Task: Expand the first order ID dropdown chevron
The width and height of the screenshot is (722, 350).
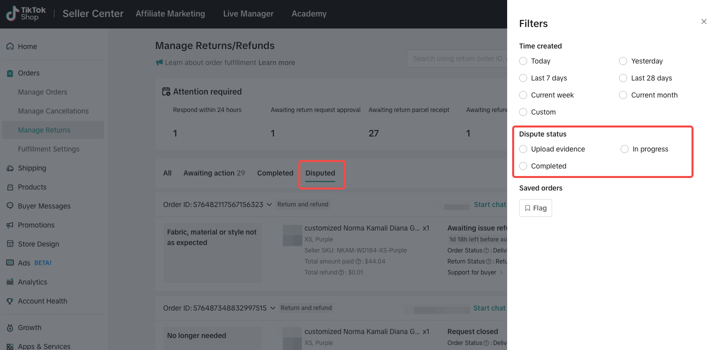Action: click(269, 204)
